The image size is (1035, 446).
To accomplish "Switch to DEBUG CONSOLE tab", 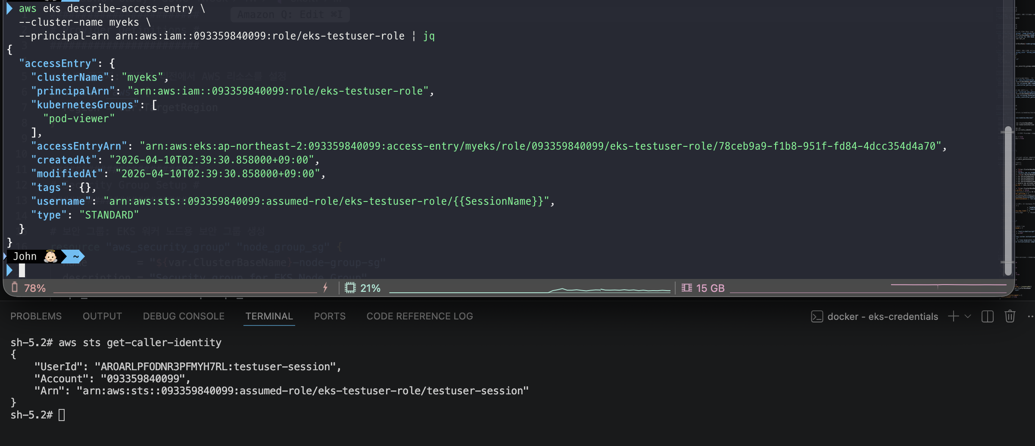I will (184, 316).
